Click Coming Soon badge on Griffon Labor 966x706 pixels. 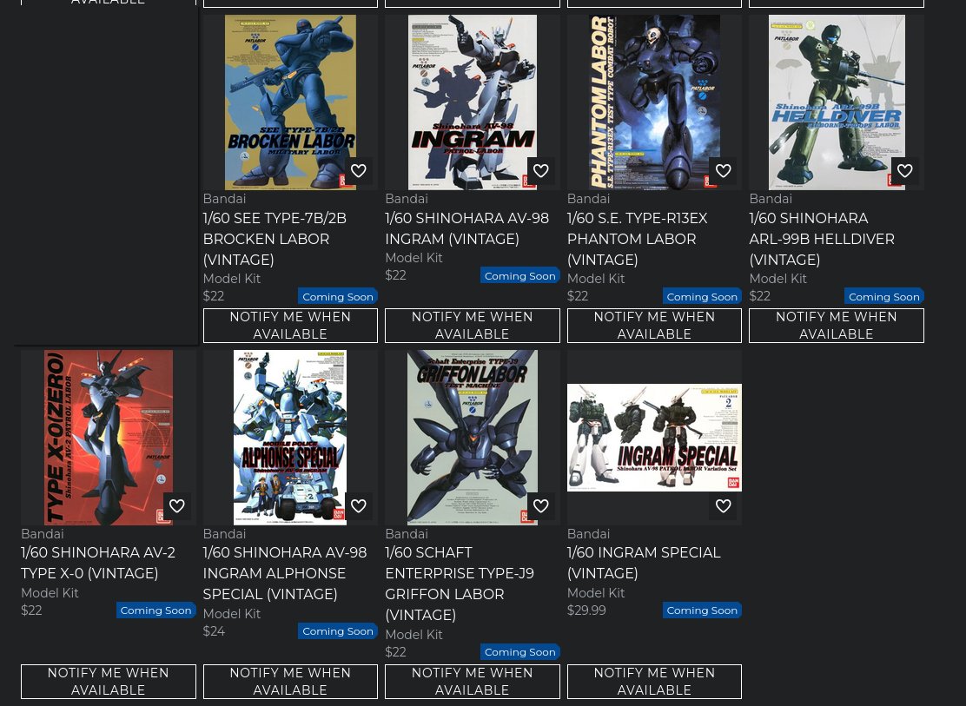pyautogui.click(x=520, y=652)
